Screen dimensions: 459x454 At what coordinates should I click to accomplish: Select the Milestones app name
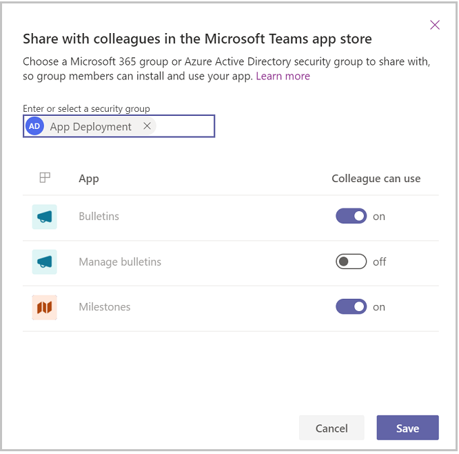(x=105, y=307)
